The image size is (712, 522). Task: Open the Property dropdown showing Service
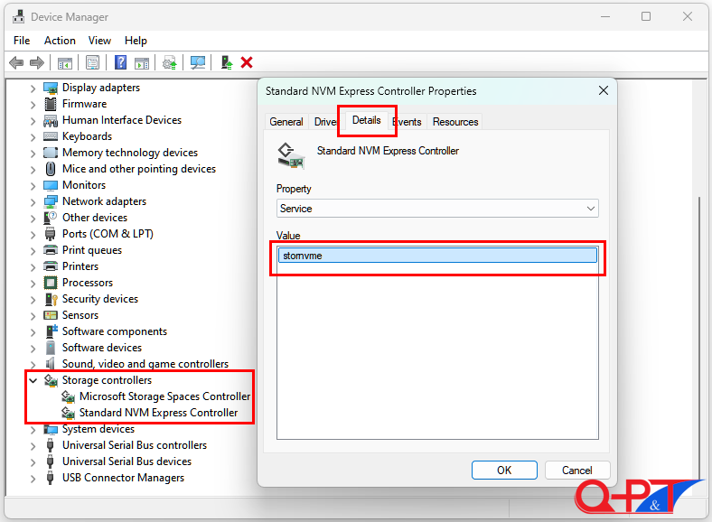437,209
